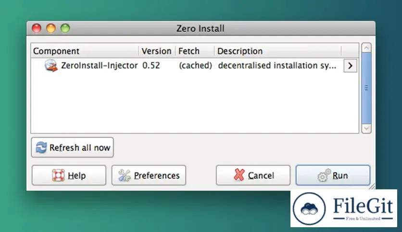402x232 pixels.
Task: Click the ZeroInstall-Injector component icon
Action: click(51, 65)
